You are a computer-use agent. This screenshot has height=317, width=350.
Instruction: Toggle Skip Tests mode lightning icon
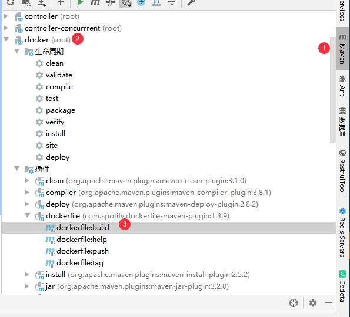coord(141,2)
